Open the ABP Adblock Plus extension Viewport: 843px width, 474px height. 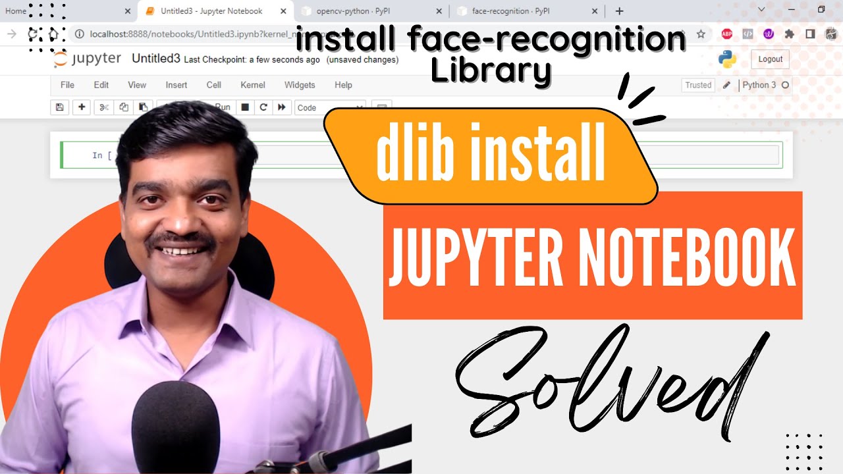[x=726, y=34]
